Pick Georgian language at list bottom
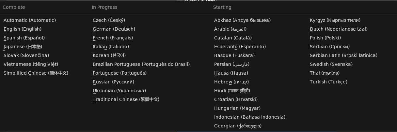Image resolution: width=397 pixels, height=132 pixels. (x=238, y=126)
